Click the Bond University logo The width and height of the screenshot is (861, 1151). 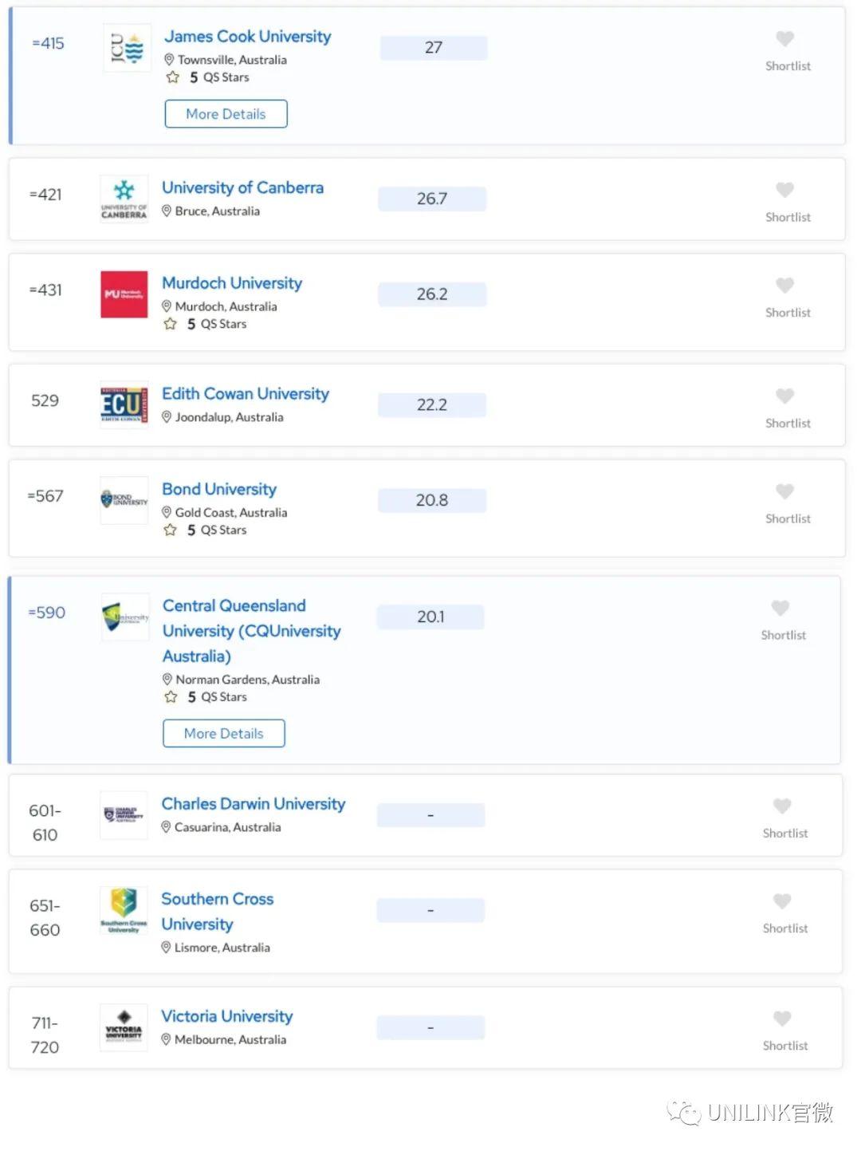pos(124,499)
